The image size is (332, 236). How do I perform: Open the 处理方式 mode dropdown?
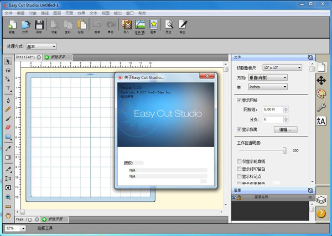coord(41,46)
